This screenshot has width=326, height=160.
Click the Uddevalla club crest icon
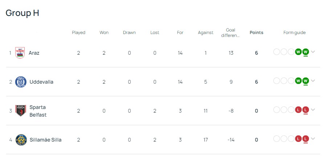(21, 82)
